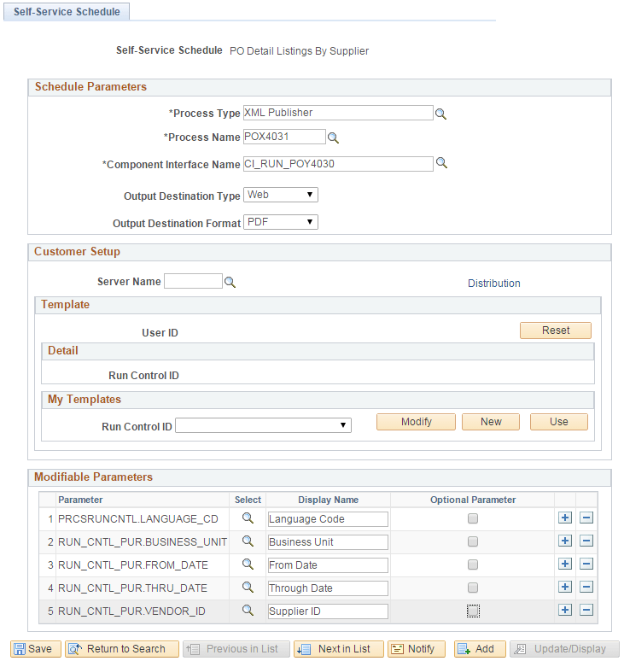The height and width of the screenshot is (661, 624).
Task: Click into the Process Name field
Action: pos(284,137)
